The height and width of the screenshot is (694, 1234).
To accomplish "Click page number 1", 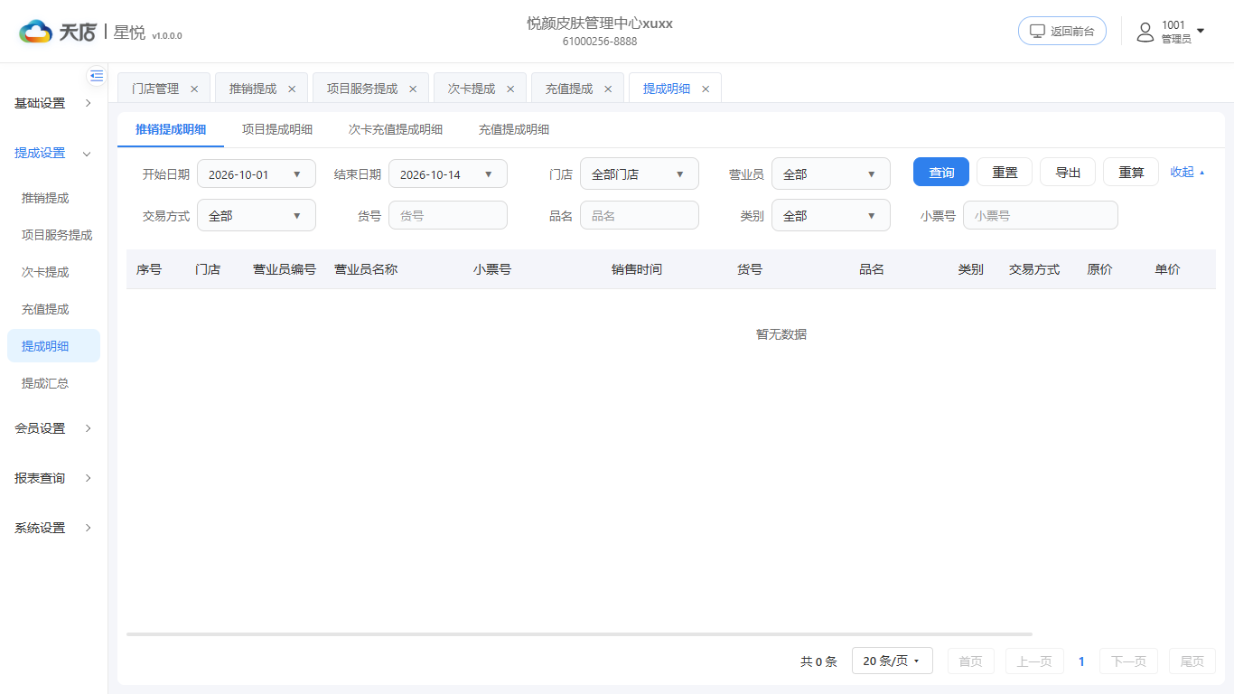I will point(1081,661).
